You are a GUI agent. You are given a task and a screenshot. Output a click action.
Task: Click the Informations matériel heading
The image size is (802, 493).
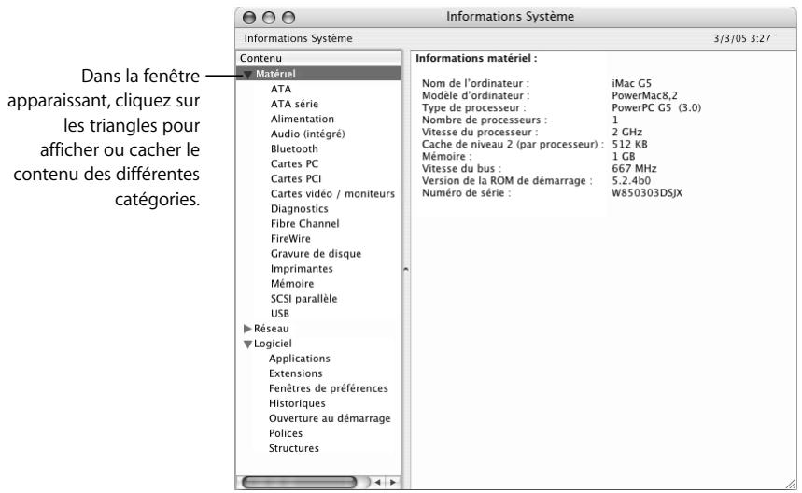click(476, 58)
